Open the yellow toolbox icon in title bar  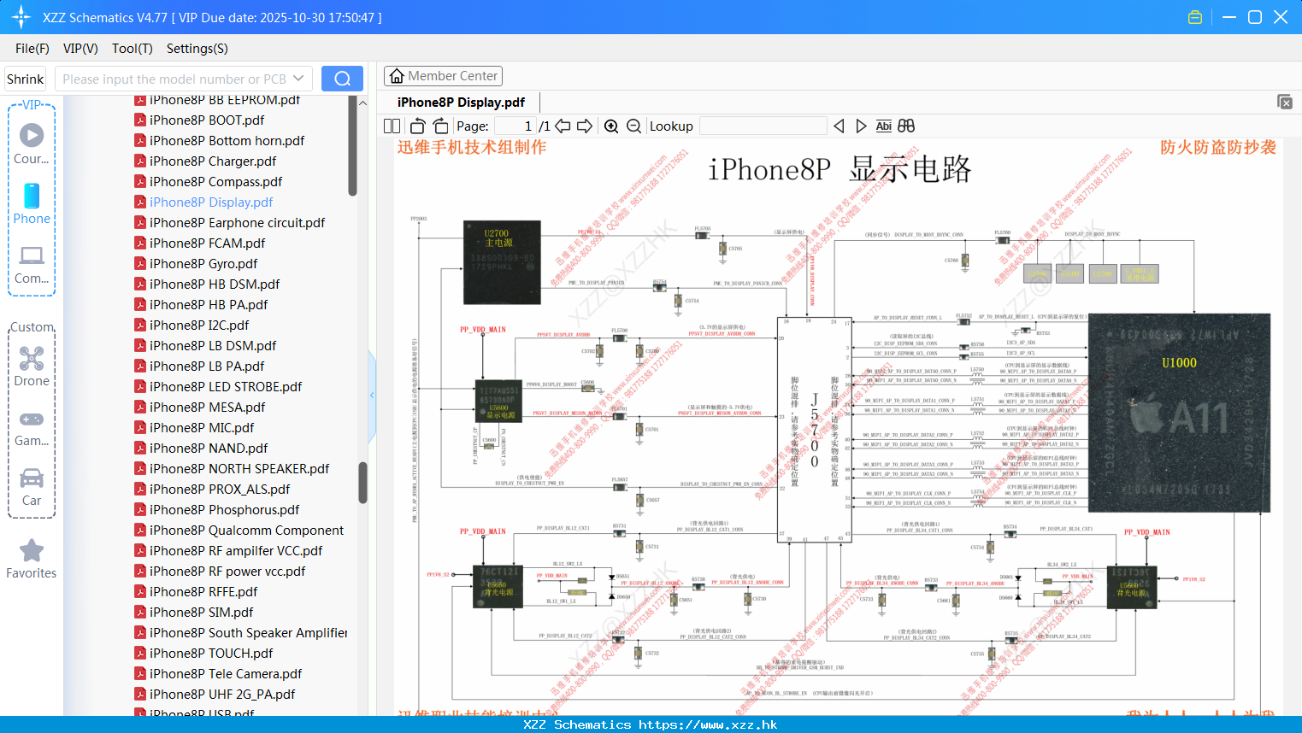pyautogui.click(x=1195, y=17)
